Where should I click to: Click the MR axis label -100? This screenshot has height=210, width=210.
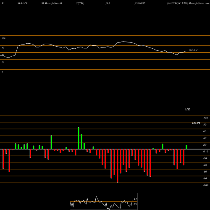point(205,185)
